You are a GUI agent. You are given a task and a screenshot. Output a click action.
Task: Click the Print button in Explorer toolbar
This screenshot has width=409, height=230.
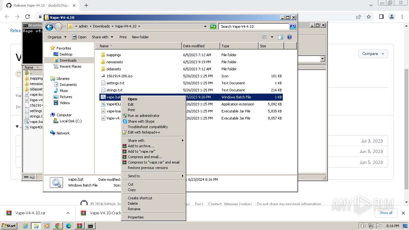pyautogui.click(x=123, y=37)
